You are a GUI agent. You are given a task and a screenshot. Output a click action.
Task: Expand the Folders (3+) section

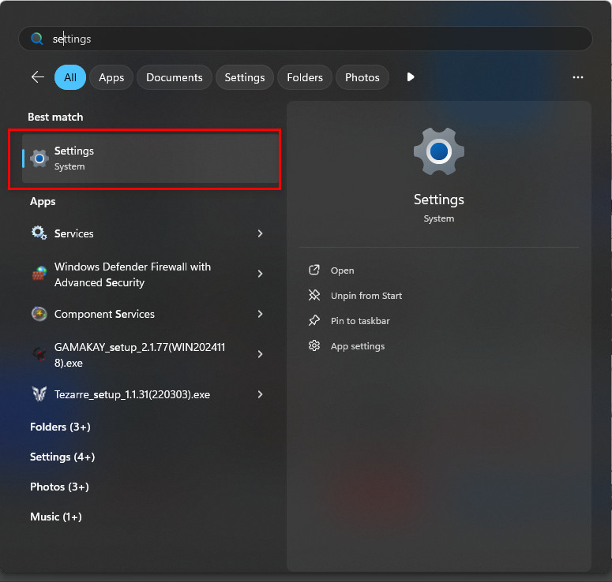(60, 427)
